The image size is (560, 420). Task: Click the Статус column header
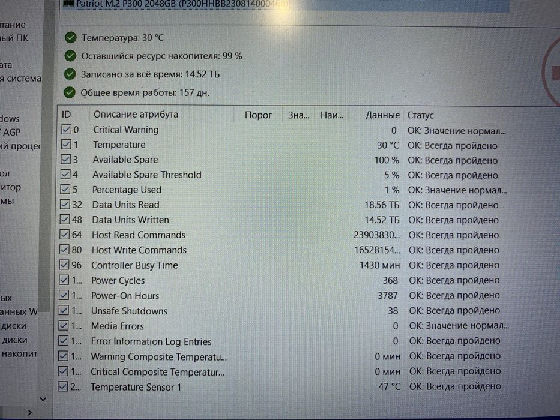(420, 115)
